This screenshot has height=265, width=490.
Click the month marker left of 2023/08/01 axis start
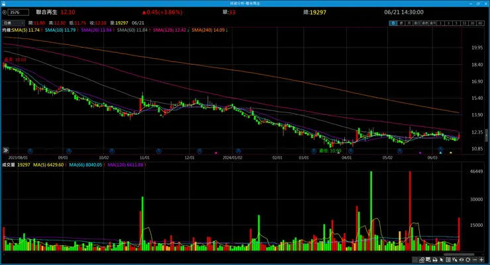point(30,151)
